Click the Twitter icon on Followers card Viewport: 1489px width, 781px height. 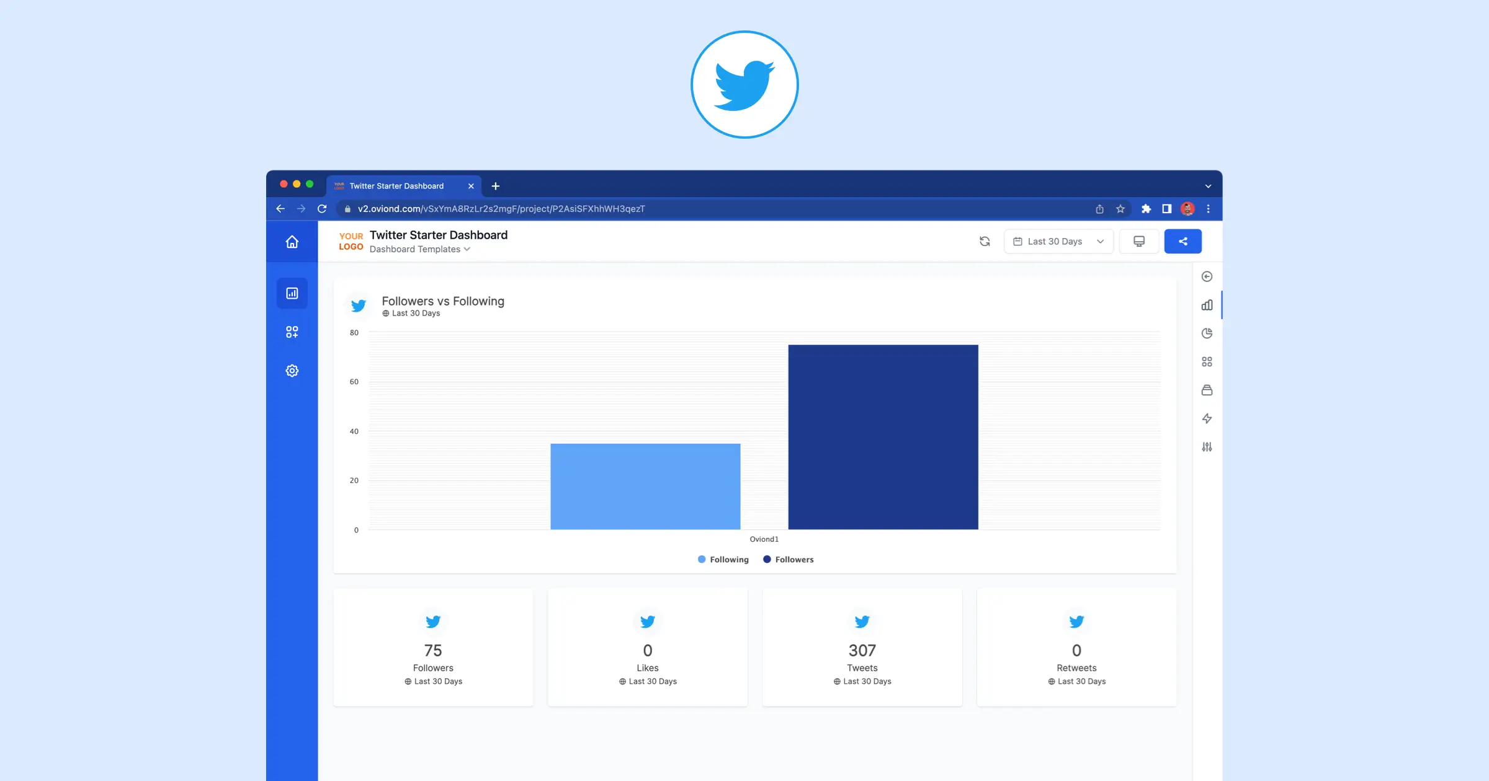tap(433, 622)
